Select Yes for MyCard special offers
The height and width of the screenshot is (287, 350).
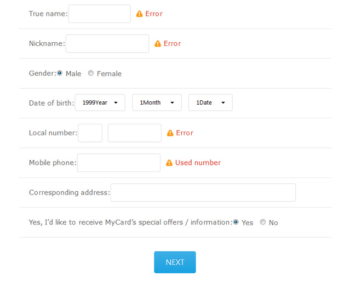click(x=236, y=222)
